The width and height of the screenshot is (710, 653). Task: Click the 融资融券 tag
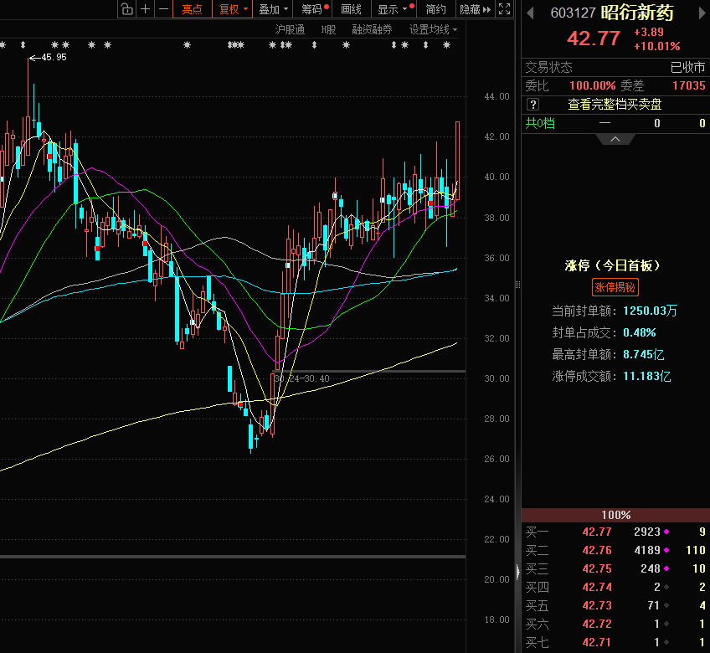(372, 30)
